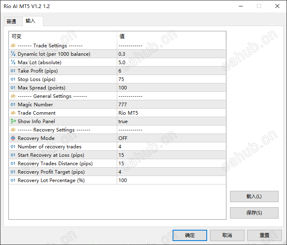The height and width of the screenshot is (245, 287).
Task: Select the Recovery Trades Distance (pips) label
Action: (x=55, y=164)
